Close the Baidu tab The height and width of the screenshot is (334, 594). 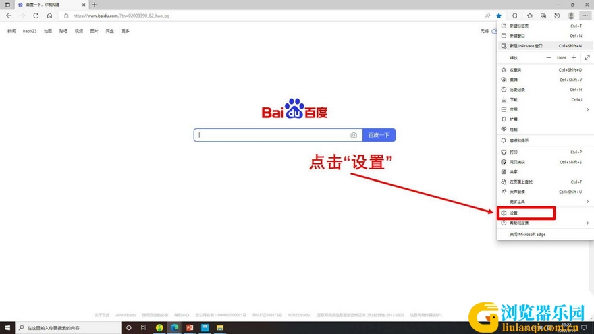84,5
